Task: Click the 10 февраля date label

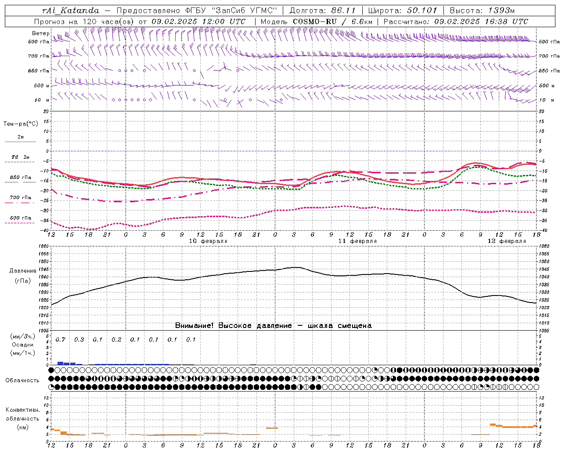Action: point(208,241)
